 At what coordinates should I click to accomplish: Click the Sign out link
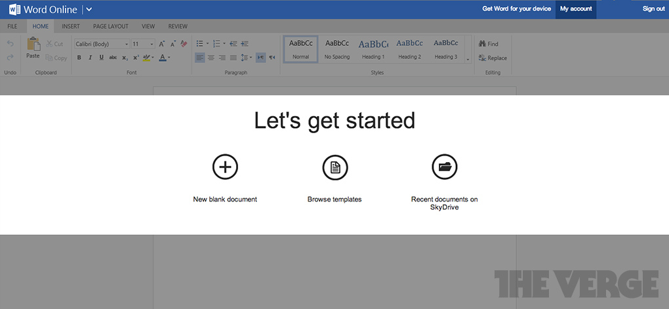(x=653, y=9)
